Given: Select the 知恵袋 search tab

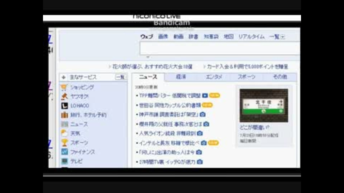Looking at the screenshot, I should tap(211, 36).
